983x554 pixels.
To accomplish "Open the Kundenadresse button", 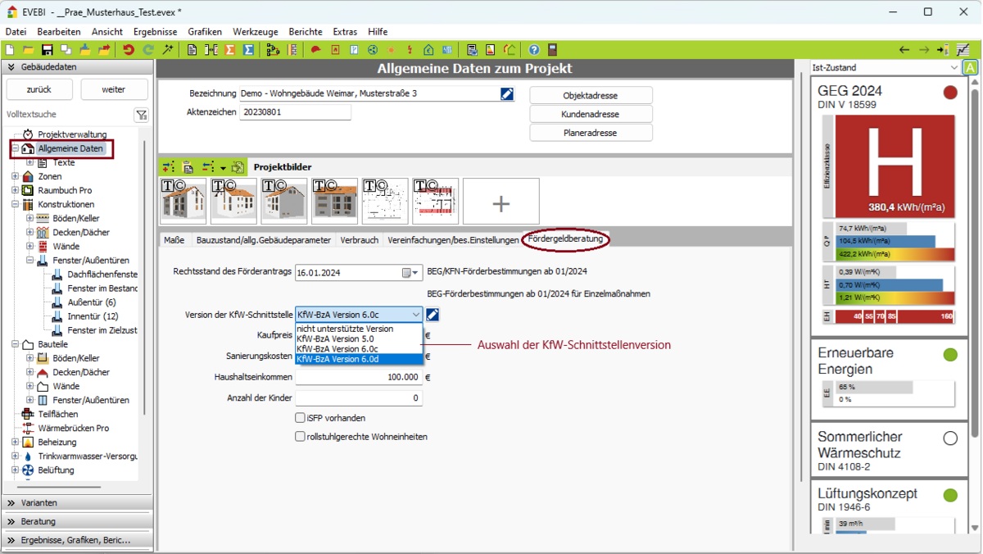I will coord(591,115).
